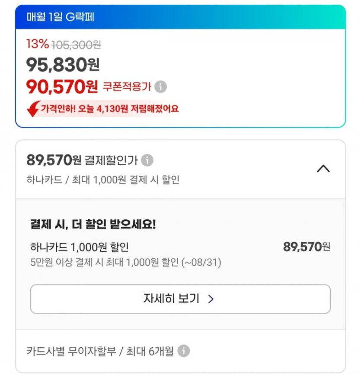Click the 90,570원 coupon-applied price
The image size is (361, 375).
tap(62, 87)
